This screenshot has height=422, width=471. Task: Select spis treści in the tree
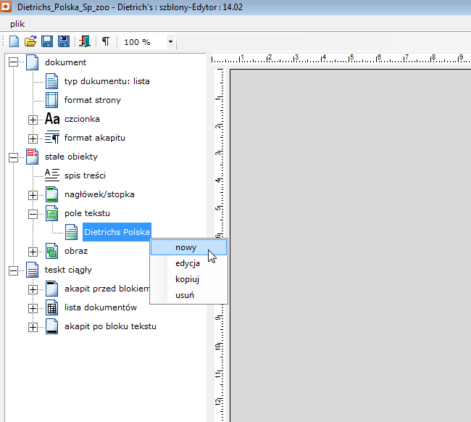[x=85, y=175]
